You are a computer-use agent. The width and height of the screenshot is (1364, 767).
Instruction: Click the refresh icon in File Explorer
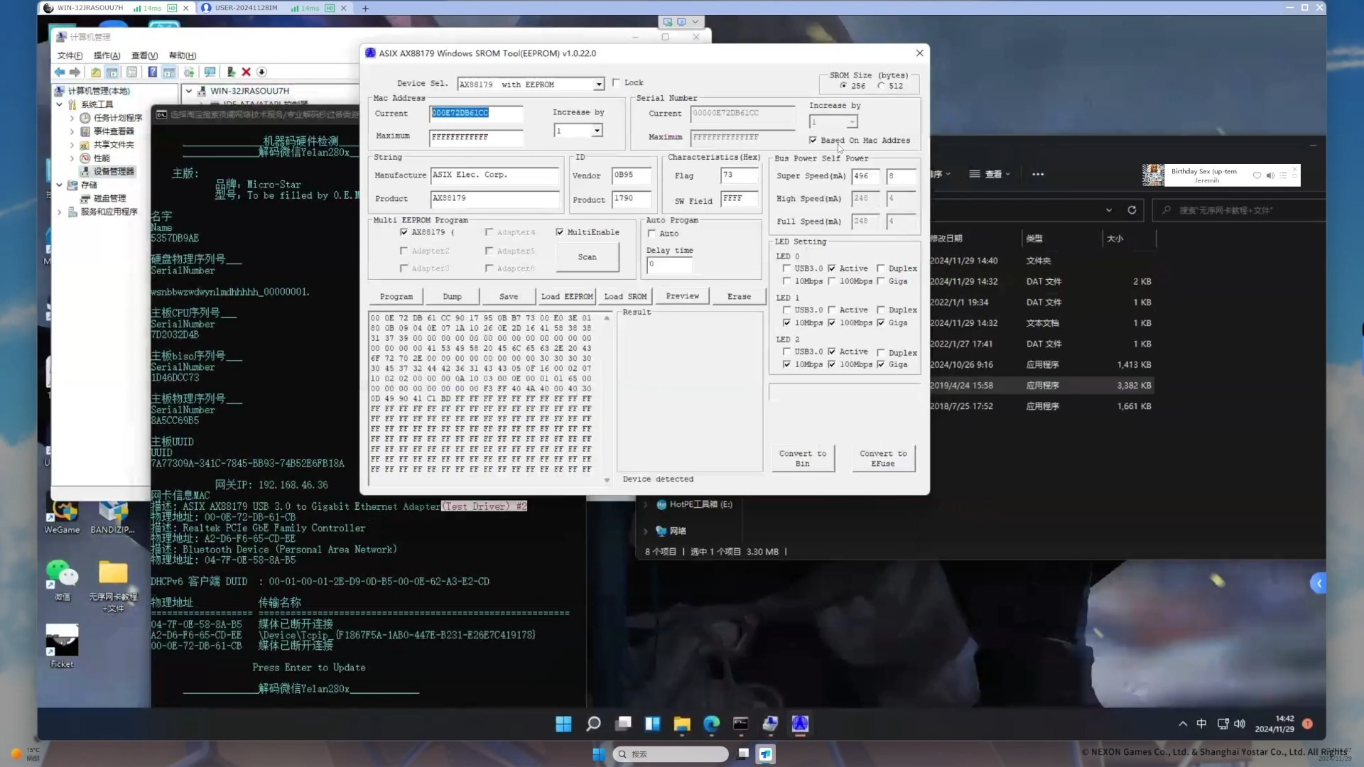tap(1132, 210)
